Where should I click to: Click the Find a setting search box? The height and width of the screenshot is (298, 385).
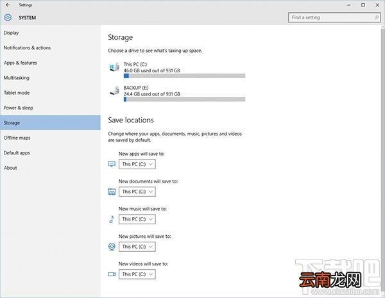[334, 17]
